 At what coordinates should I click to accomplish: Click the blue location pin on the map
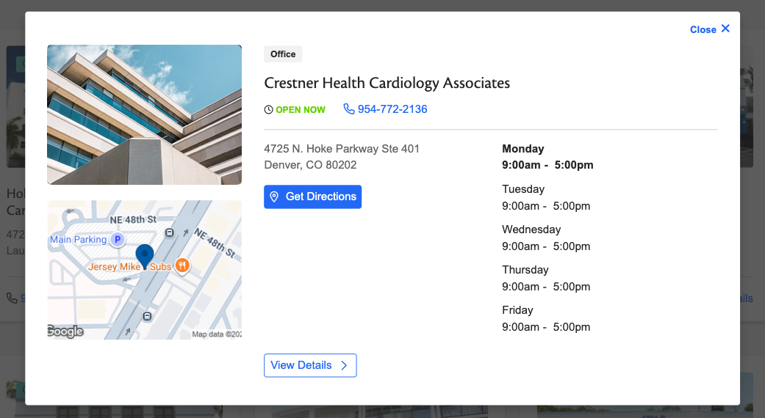pos(145,257)
